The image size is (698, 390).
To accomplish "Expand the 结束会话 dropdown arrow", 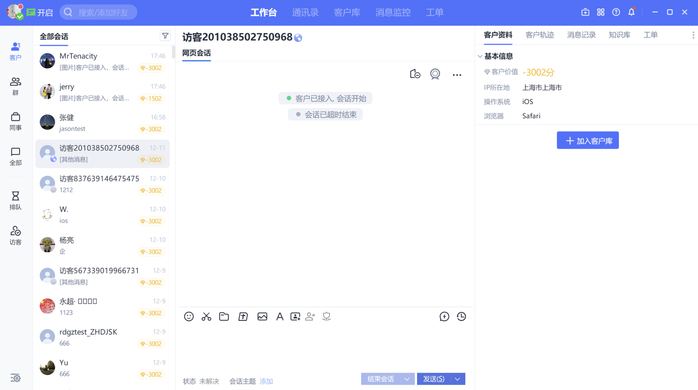I will tap(407, 379).
